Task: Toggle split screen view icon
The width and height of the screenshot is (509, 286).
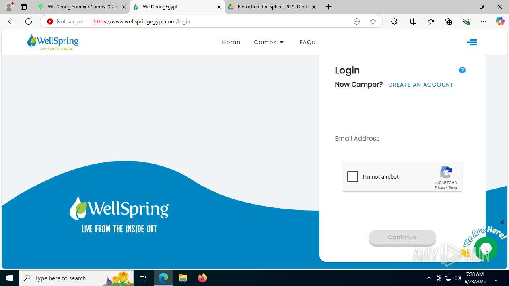Action: pos(413,21)
